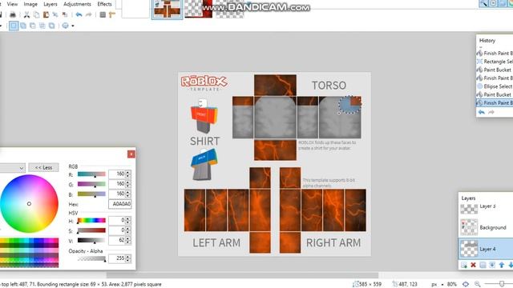Click the Move Layer Up arrow icon
Image resolution: width=513 pixels, height=288 pixels.
[x=502, y=265]
